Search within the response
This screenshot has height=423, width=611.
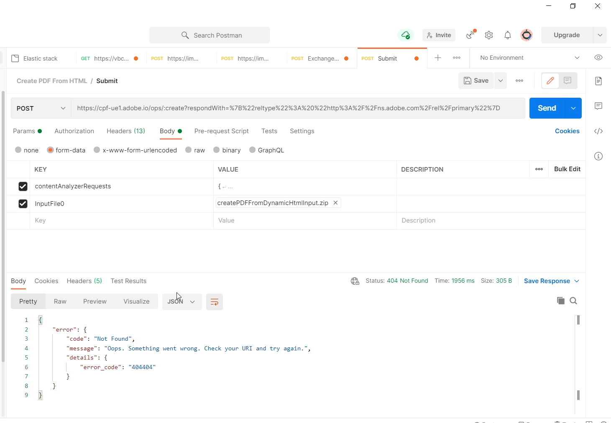click(574, 301)
